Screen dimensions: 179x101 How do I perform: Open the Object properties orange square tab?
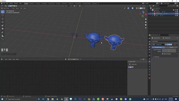click(149, 59)
